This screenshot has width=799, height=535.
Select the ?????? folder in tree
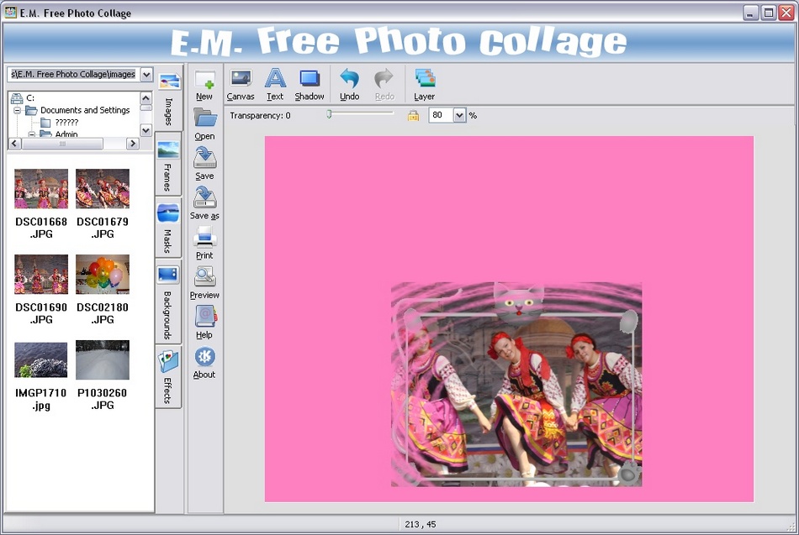[60, 122]
